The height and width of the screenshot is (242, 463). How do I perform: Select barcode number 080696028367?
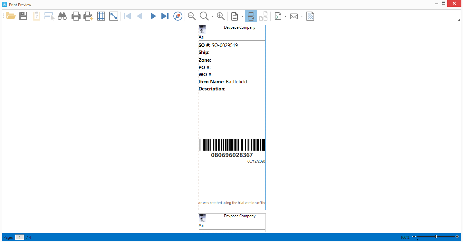click(x=232, y=155)
